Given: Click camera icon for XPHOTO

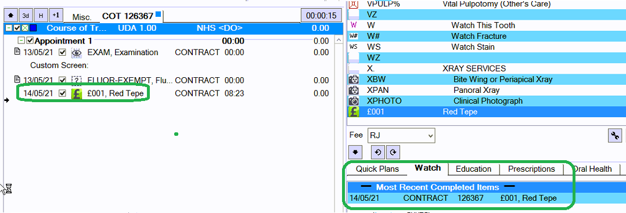Looking at the screenshot, I should pos(354,101).
